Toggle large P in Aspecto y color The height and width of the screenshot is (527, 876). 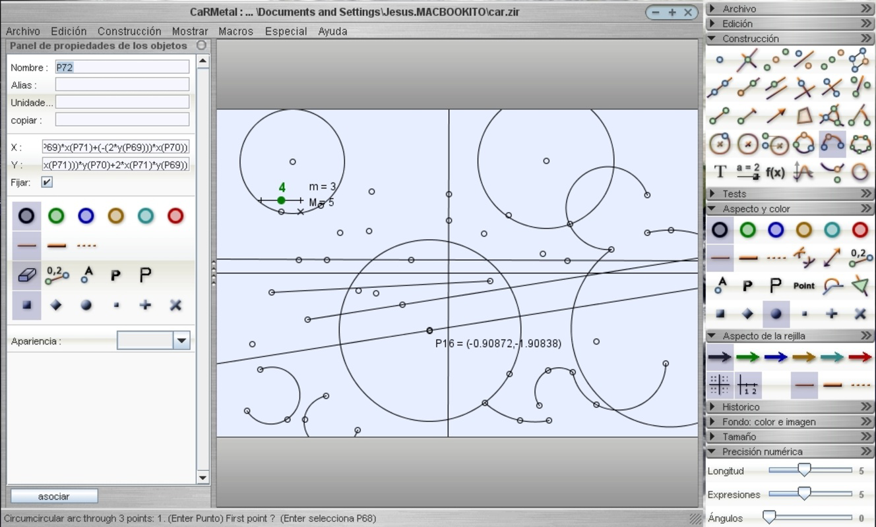(776, 285)
